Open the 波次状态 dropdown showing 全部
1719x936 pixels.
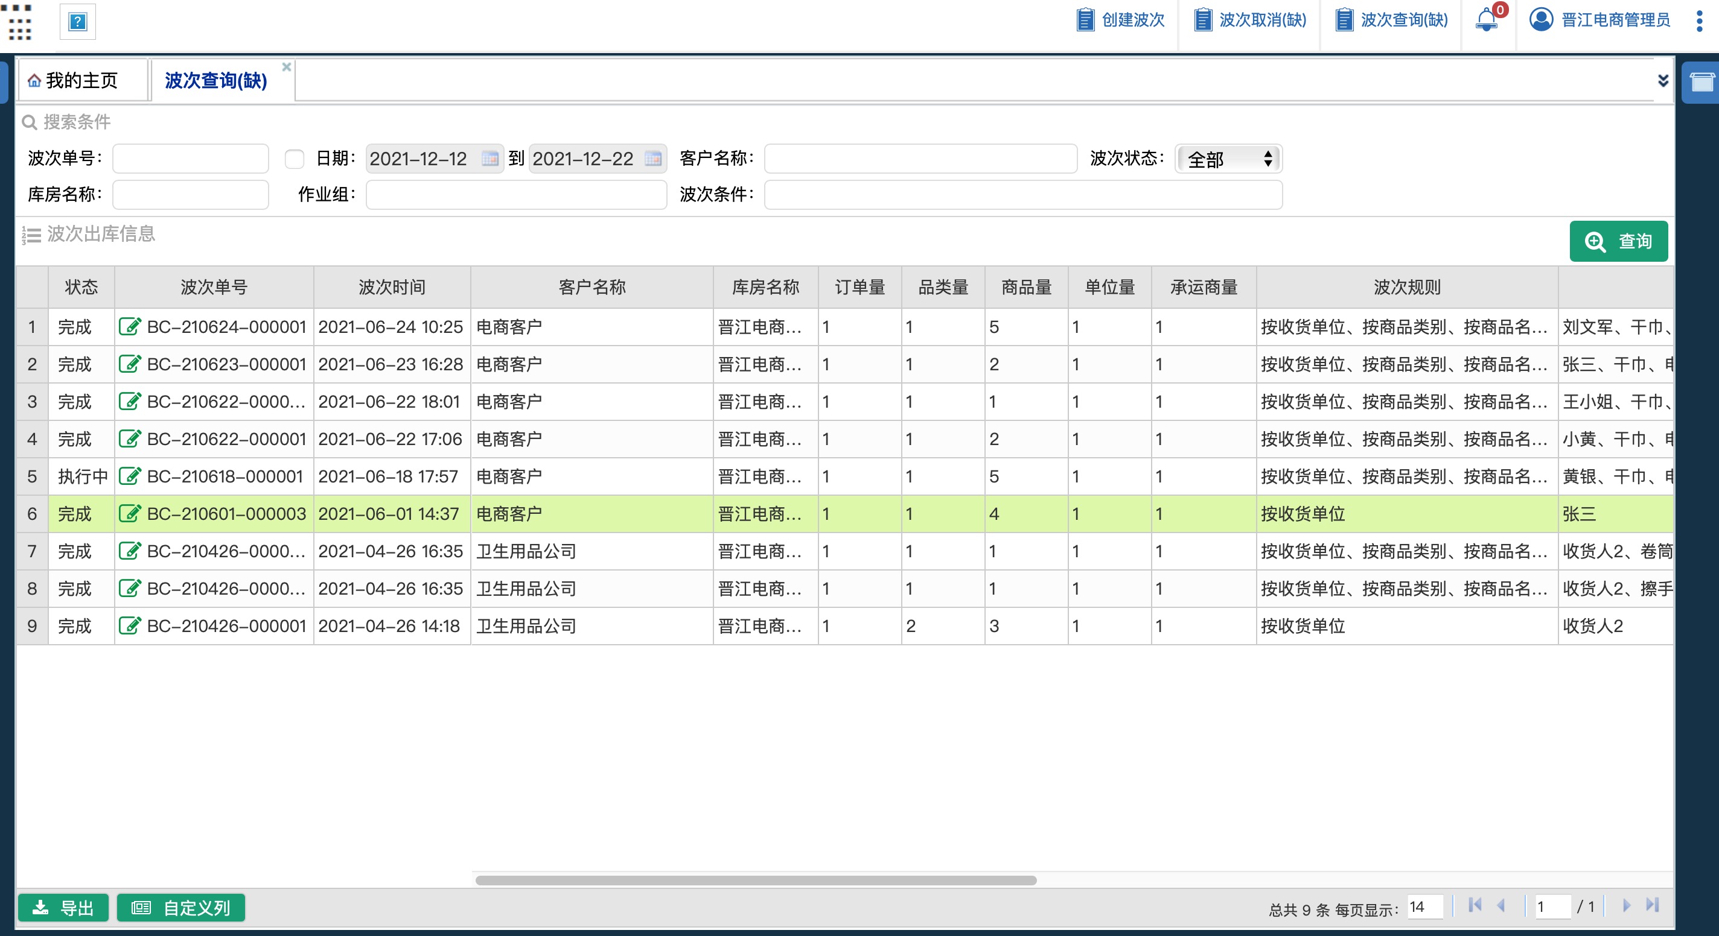coord(1228,159)
